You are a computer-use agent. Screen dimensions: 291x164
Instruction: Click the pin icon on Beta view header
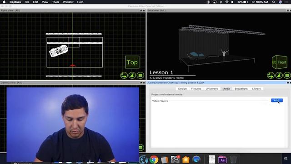click(x=288, y=10)
